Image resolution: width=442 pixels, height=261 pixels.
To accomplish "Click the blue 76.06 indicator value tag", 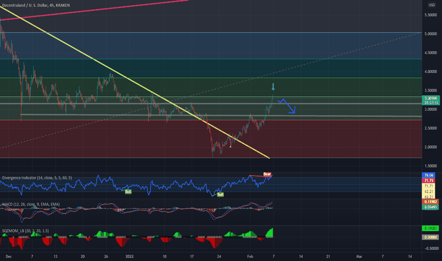I will [x=429, y=175].
